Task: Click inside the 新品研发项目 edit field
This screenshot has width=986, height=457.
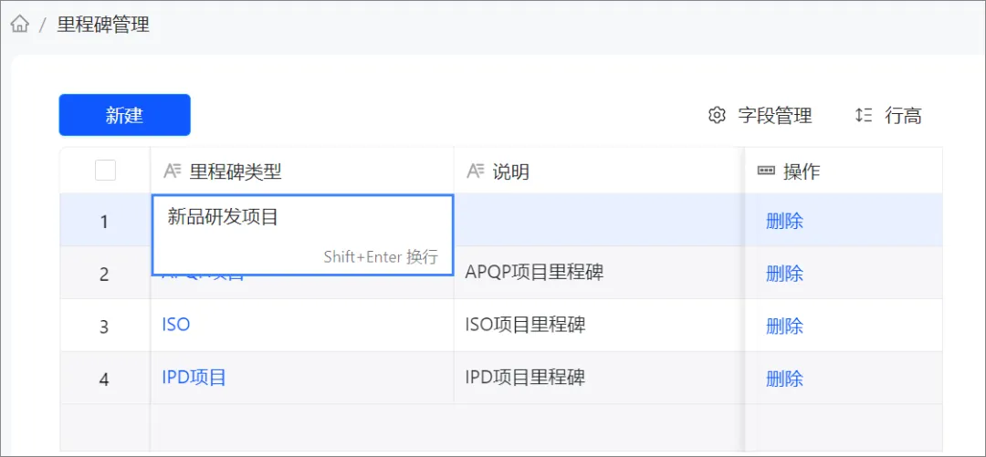Action: pos(302,234)
